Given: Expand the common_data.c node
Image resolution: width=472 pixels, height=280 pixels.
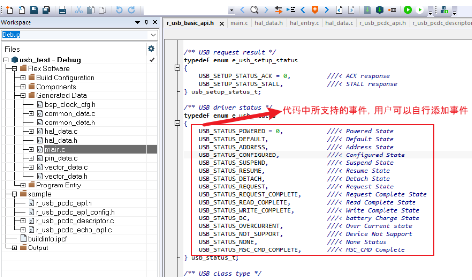Looking at the screenshot, I should 31,114.
